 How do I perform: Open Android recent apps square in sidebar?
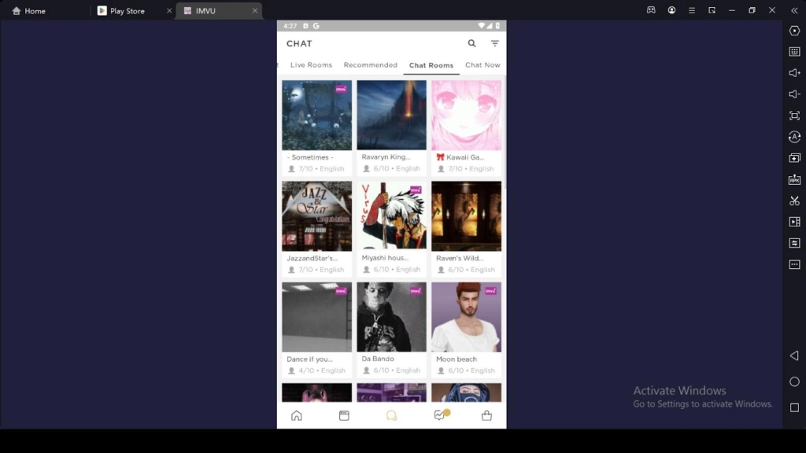(x=794, y=408)
